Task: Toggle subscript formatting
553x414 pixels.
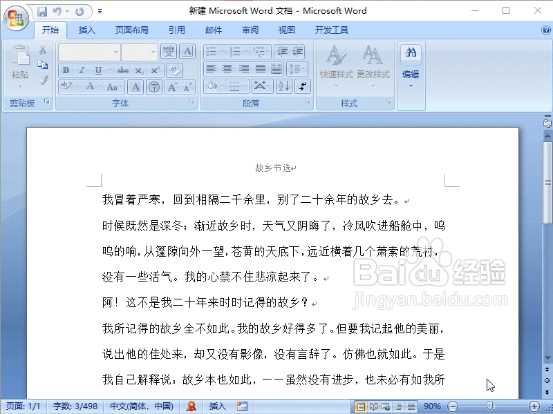Action: [x=140, y=70]
